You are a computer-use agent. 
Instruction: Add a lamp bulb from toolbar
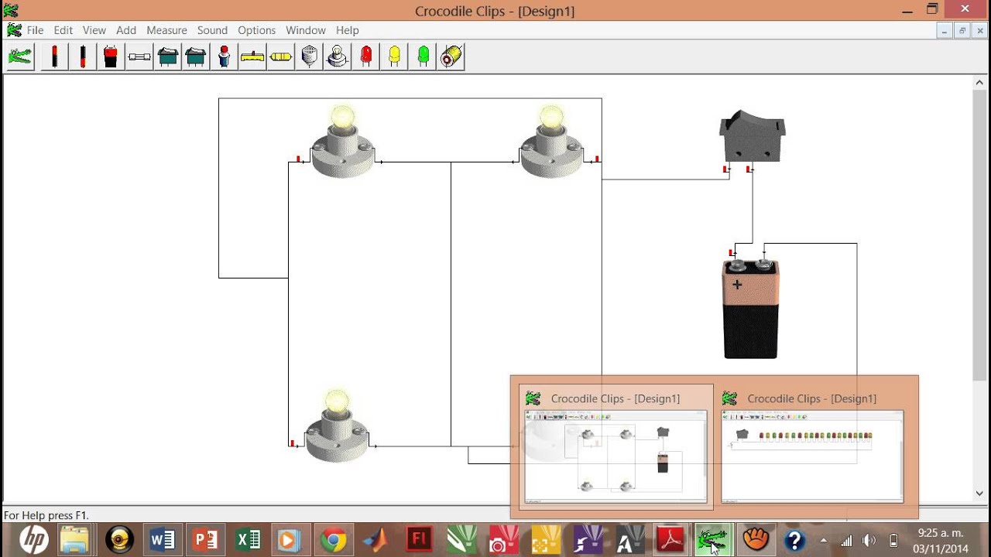[x=338, y=56]
